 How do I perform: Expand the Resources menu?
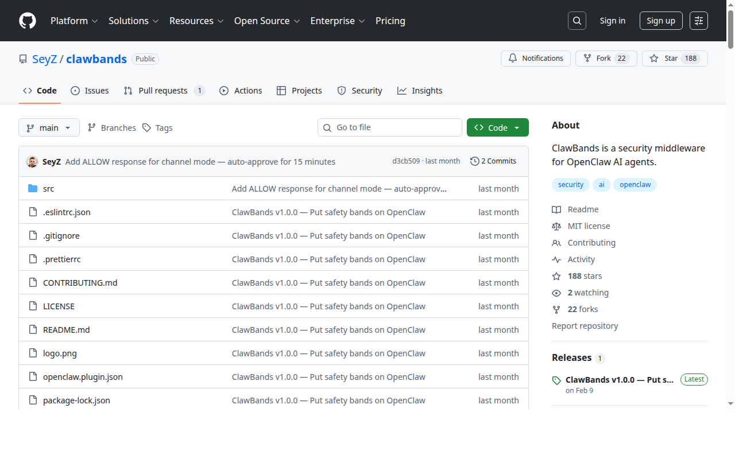pos(196,21)
